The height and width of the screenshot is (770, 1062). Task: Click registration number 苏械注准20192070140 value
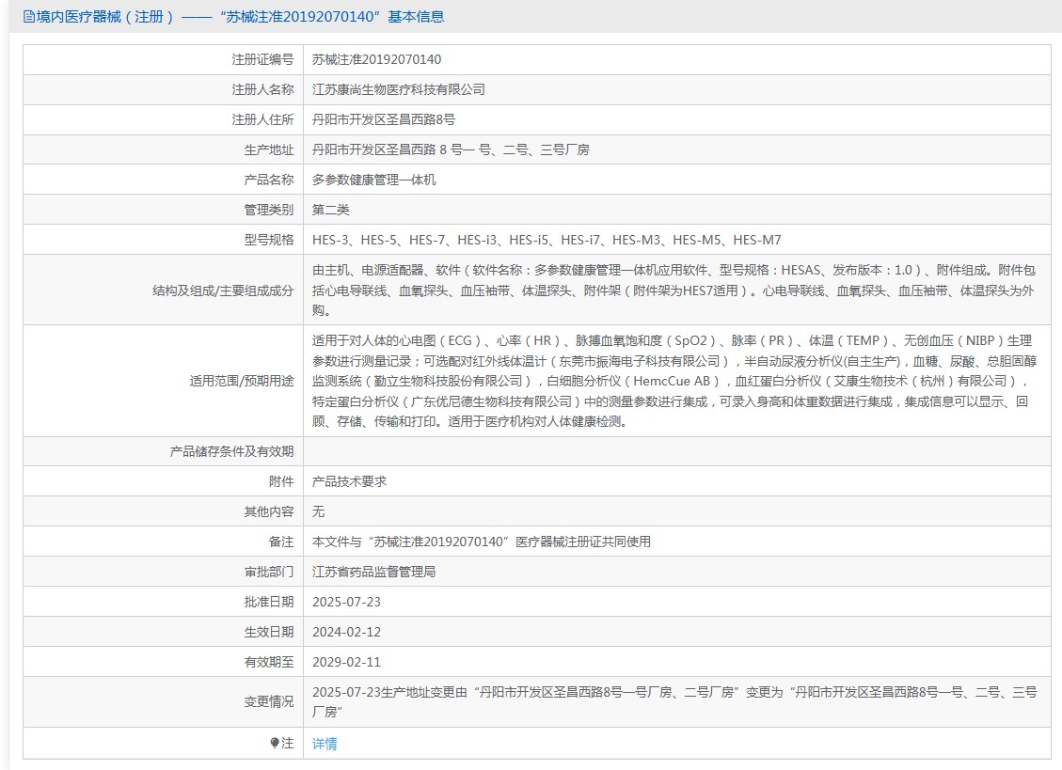[x=376, y=59]
